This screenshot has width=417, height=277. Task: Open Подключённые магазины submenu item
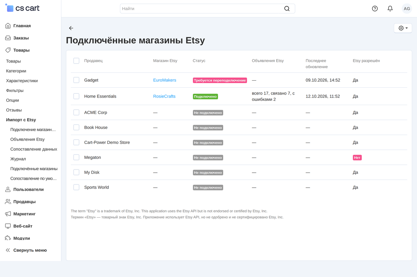pos(34,169)
